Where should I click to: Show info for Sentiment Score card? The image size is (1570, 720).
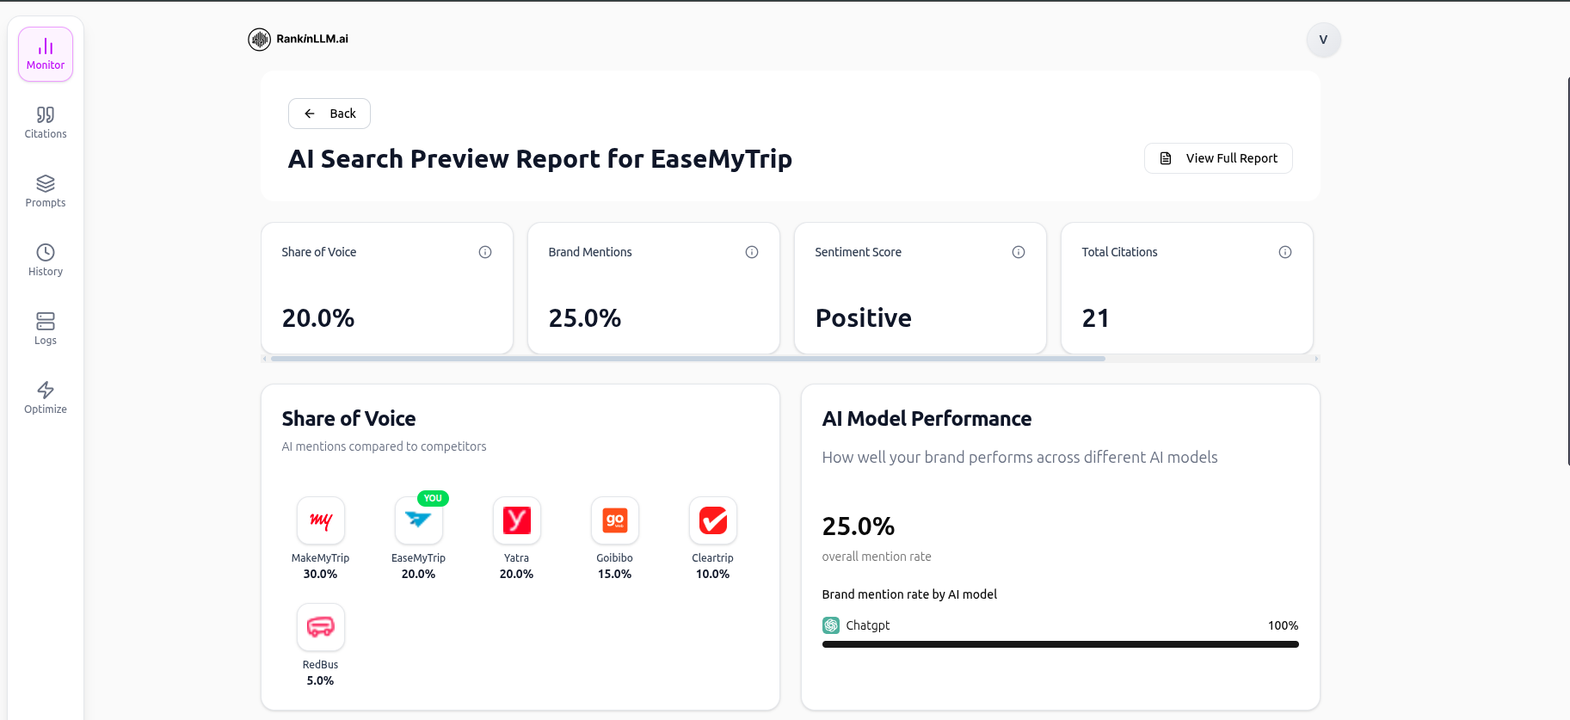tap(1019, 252)
